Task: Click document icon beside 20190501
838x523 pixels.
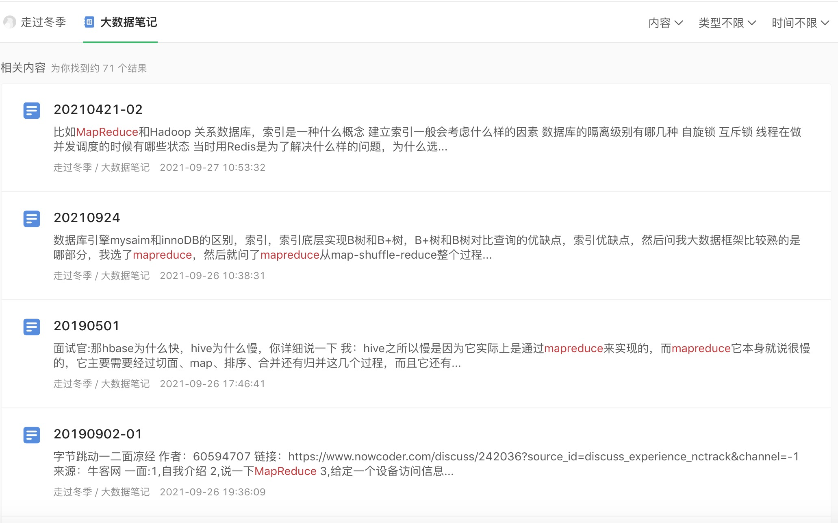Action: coord(32,327)
